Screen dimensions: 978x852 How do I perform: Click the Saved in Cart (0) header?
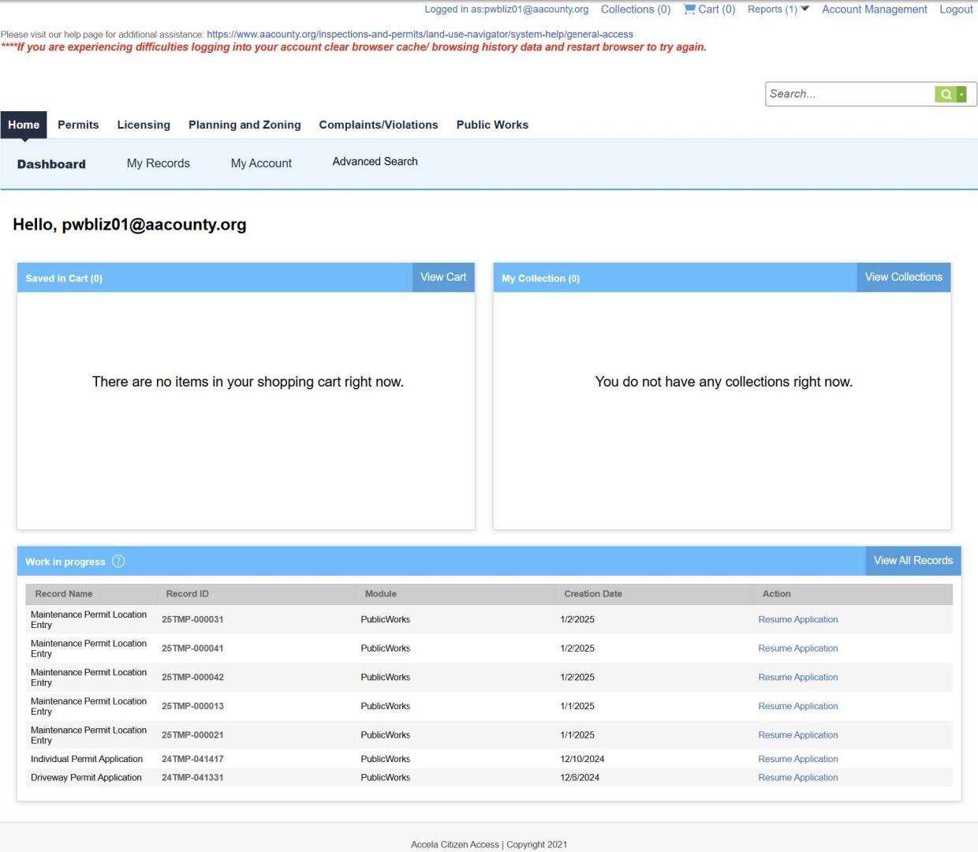tap(64, 278)
